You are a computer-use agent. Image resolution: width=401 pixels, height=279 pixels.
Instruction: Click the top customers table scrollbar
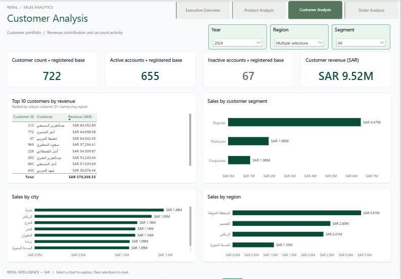(x=190, y=140)
